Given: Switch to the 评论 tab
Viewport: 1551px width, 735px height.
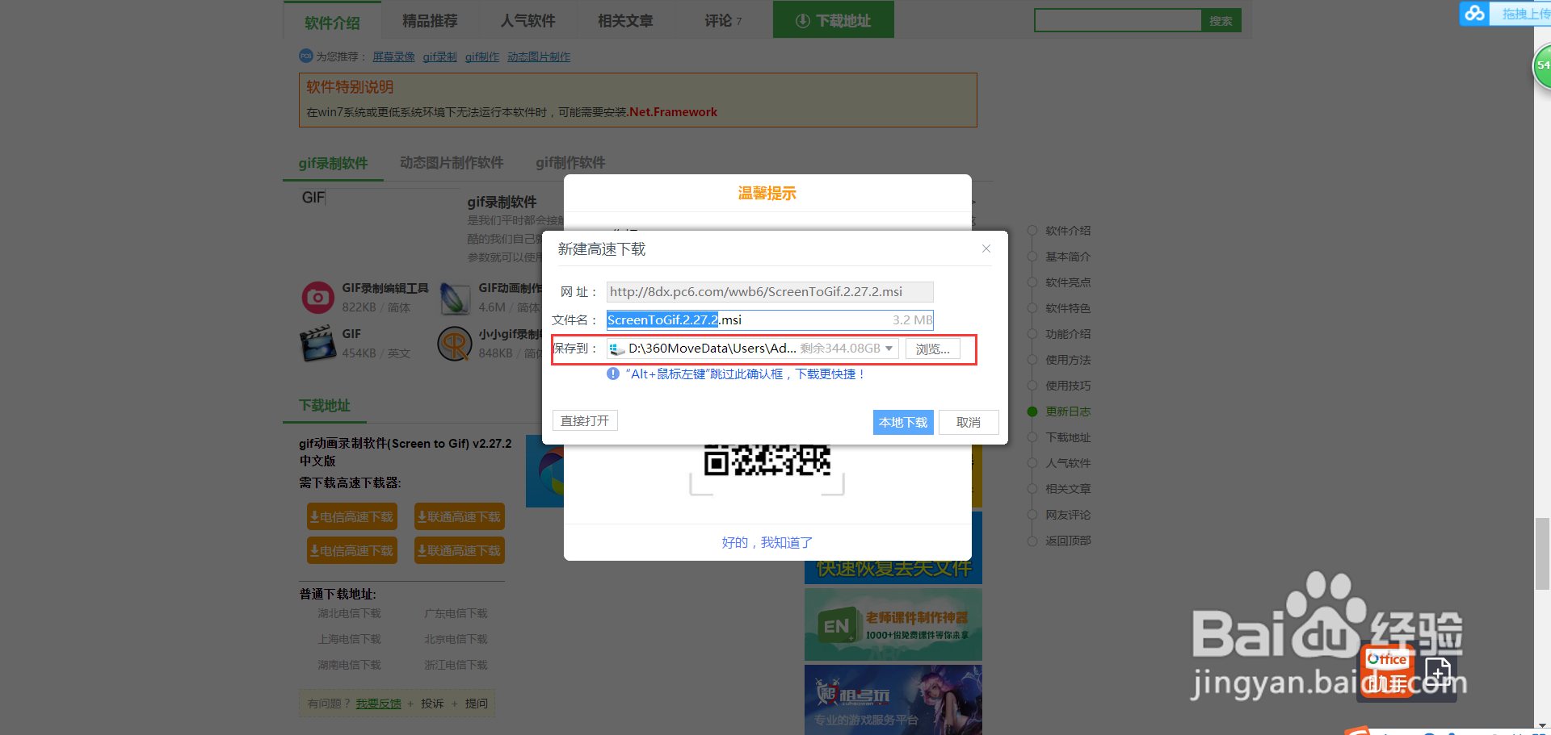Looking at the screenshot, I should click(723, 20).
